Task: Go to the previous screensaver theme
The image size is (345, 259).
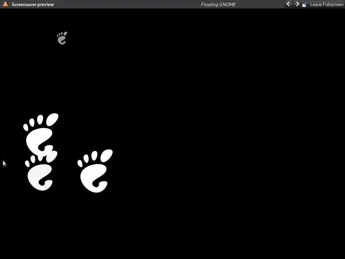Action: (x=289, y=4)
